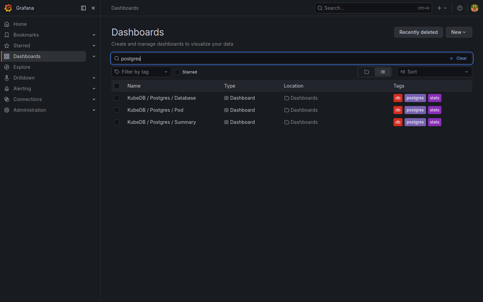
Task: Open Explore in the sidebar
Action: coord(22,67)
